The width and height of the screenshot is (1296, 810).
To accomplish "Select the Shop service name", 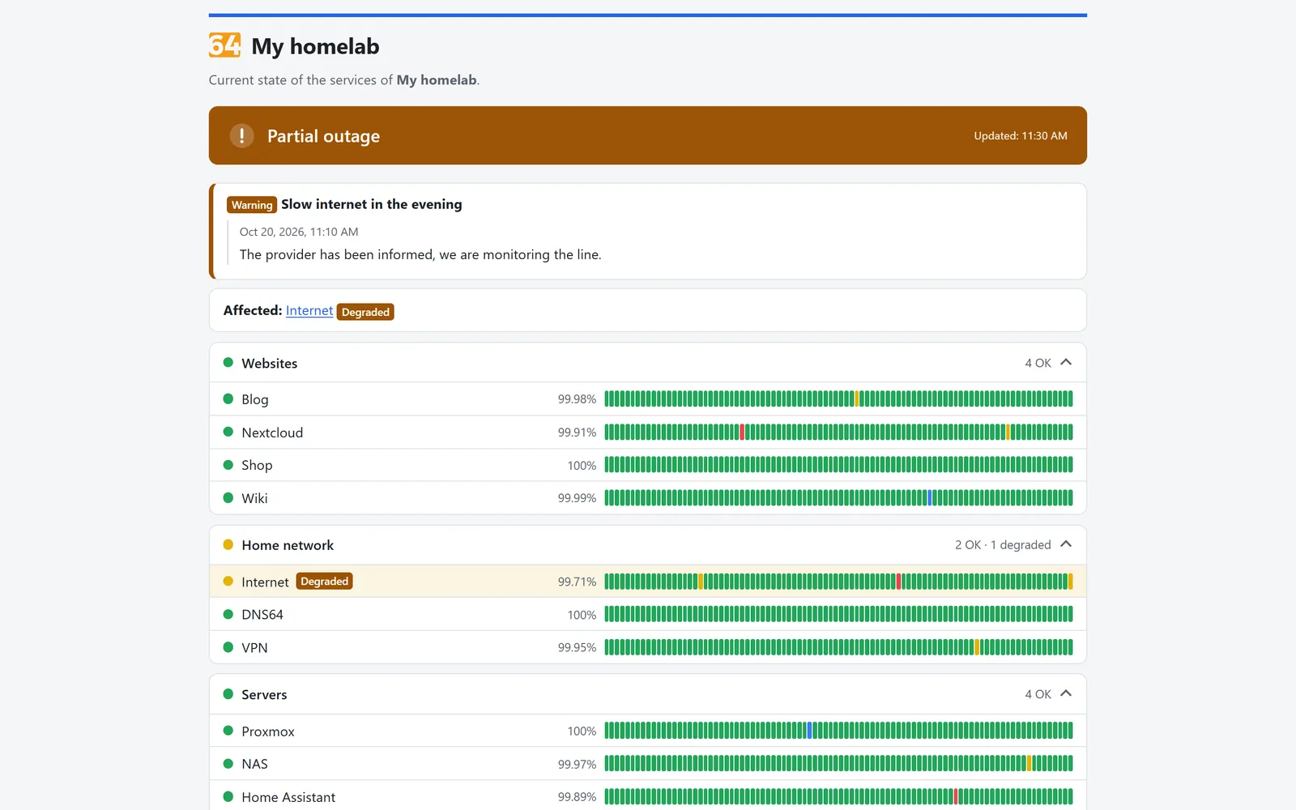I will (257, 465).
